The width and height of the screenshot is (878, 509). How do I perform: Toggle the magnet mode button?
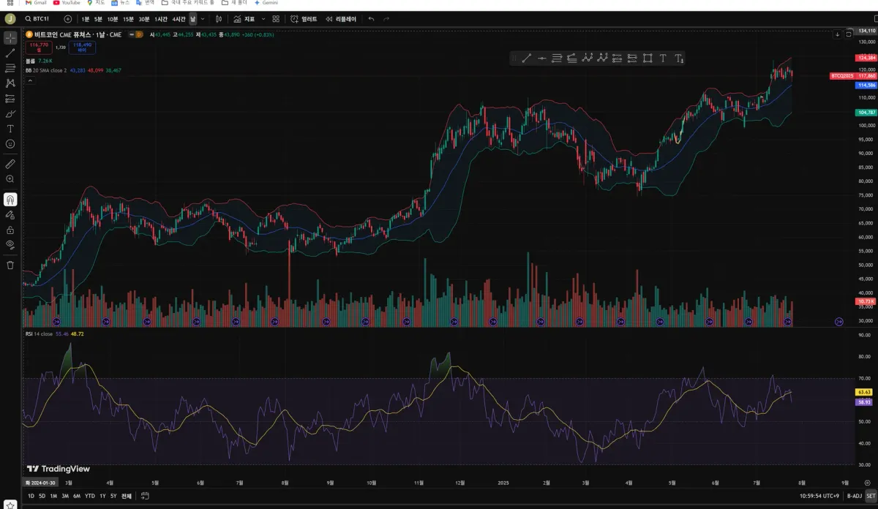click(10, 199)
